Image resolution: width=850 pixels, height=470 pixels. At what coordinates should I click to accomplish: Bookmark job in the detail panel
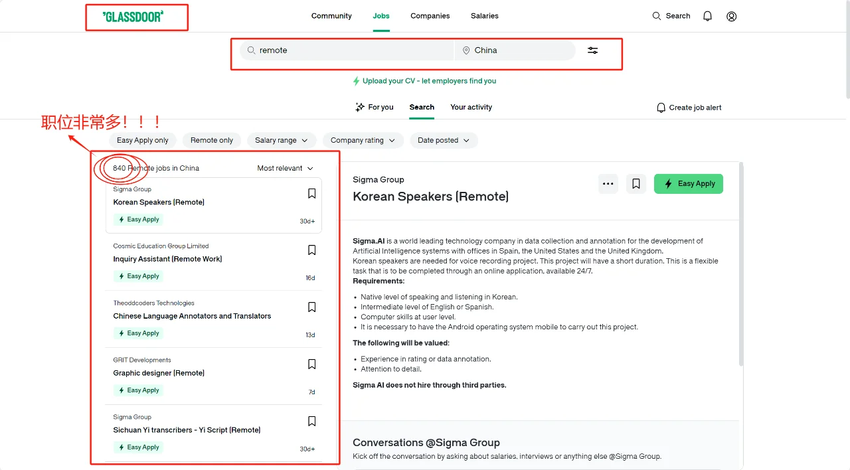(x=636, y=184)
